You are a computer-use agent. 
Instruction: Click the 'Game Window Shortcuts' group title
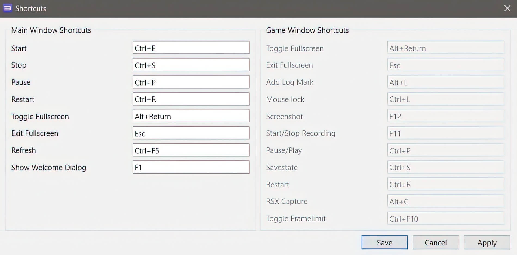click(307, 30)
